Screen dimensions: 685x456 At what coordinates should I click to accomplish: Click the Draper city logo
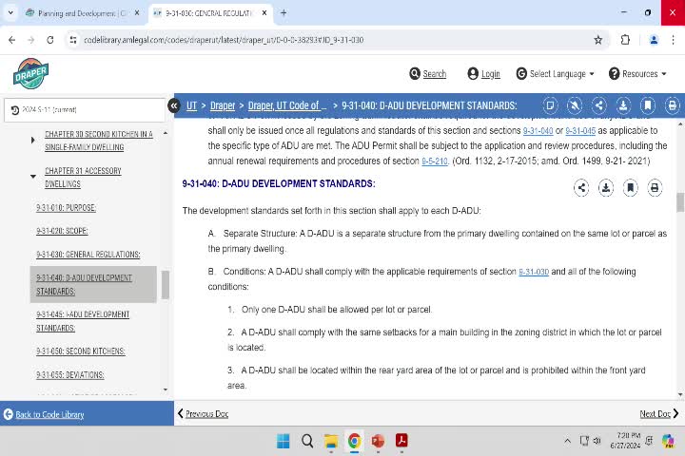coord(30,73)
